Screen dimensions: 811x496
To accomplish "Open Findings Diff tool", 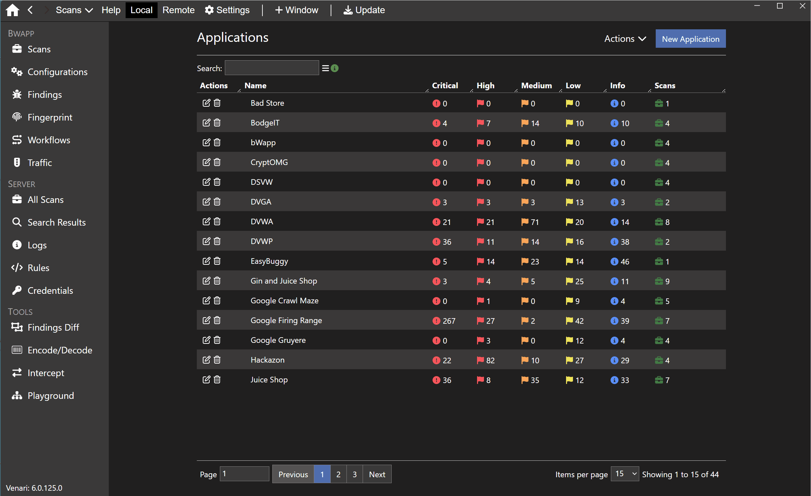I will (53, 327).
